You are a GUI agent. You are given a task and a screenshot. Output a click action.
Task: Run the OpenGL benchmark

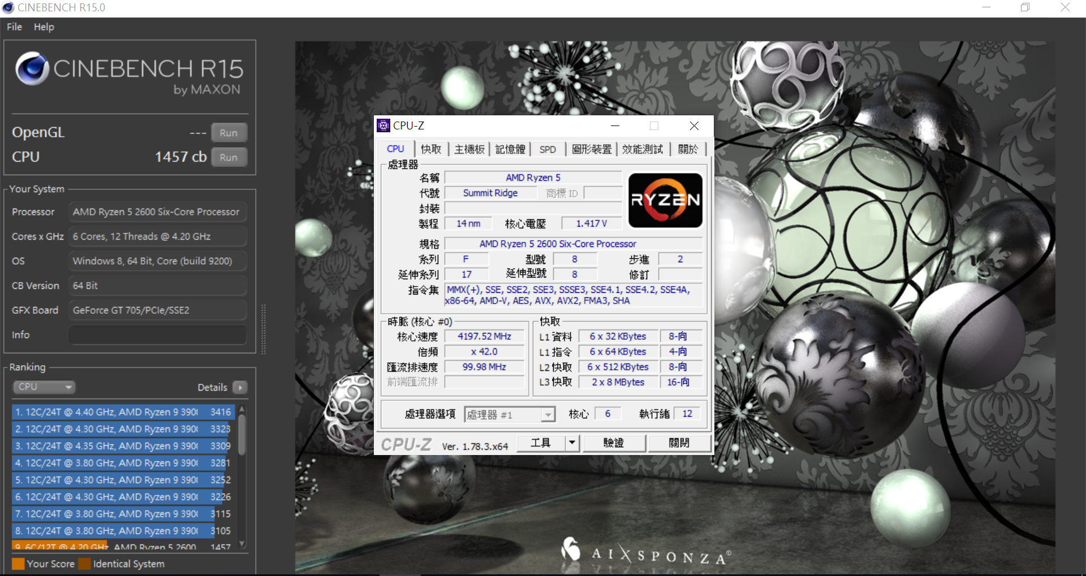[229, 133]
